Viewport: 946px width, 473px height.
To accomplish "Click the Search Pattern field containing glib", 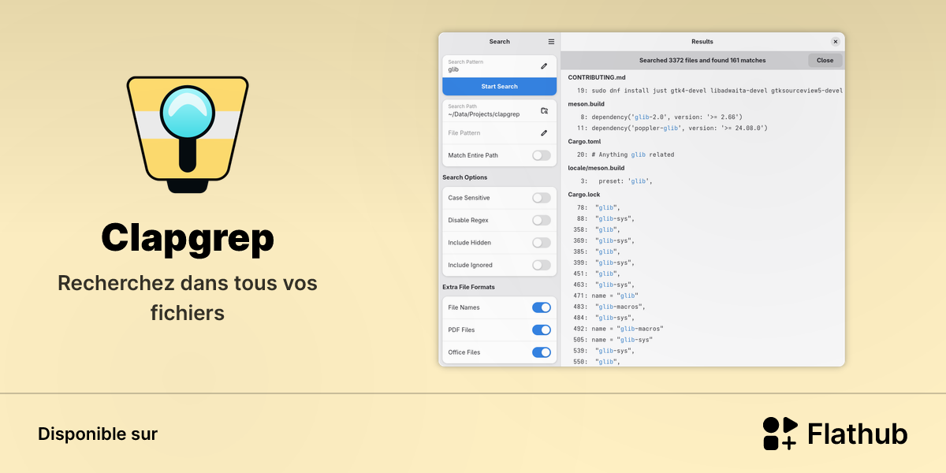I will point(500,66).
